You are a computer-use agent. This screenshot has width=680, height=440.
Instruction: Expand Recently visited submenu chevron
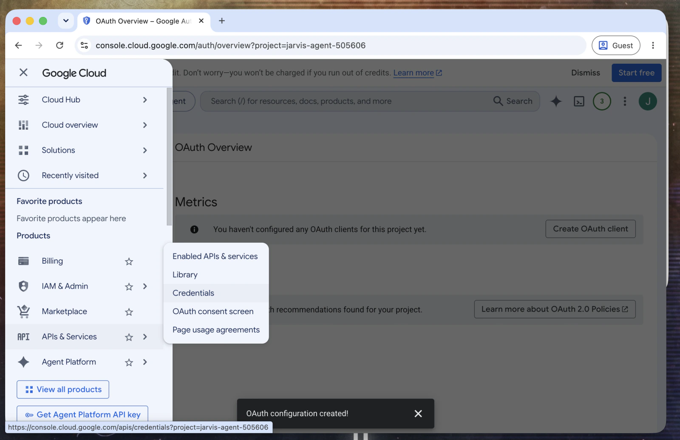tap(145, 176)
